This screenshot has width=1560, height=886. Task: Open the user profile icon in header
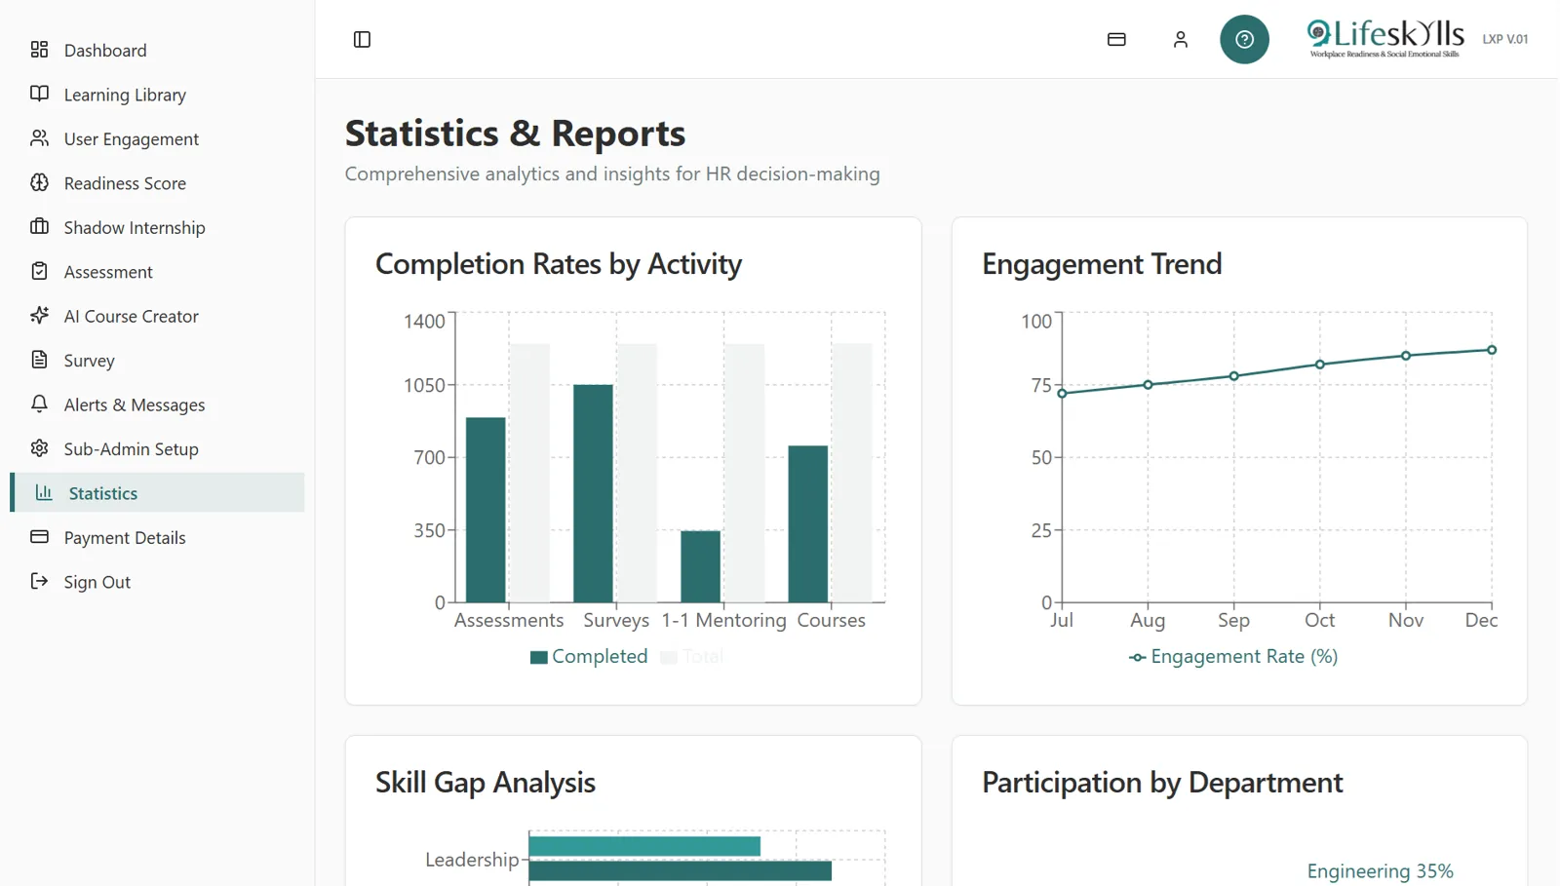tap(1180, 39)
